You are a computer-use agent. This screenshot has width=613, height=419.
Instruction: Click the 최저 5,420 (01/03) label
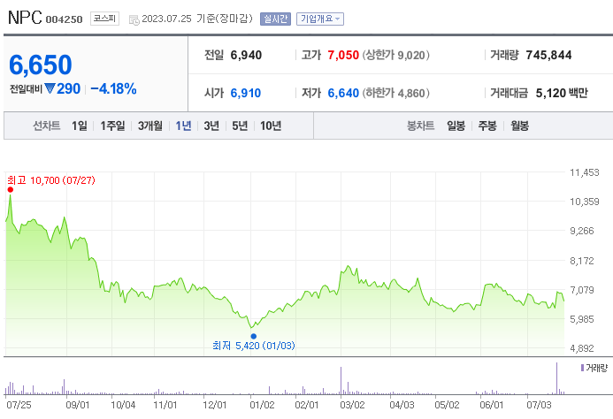(254, 346)
